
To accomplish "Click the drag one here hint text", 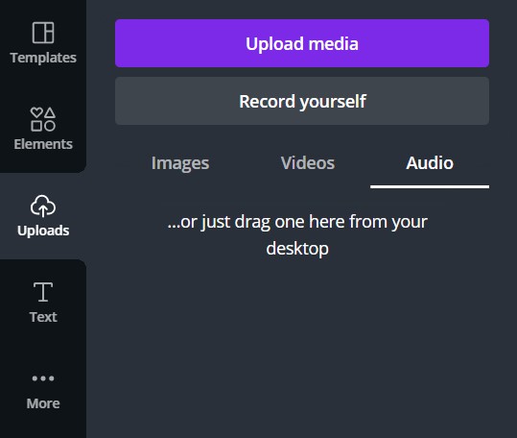I will coord(297,235).
